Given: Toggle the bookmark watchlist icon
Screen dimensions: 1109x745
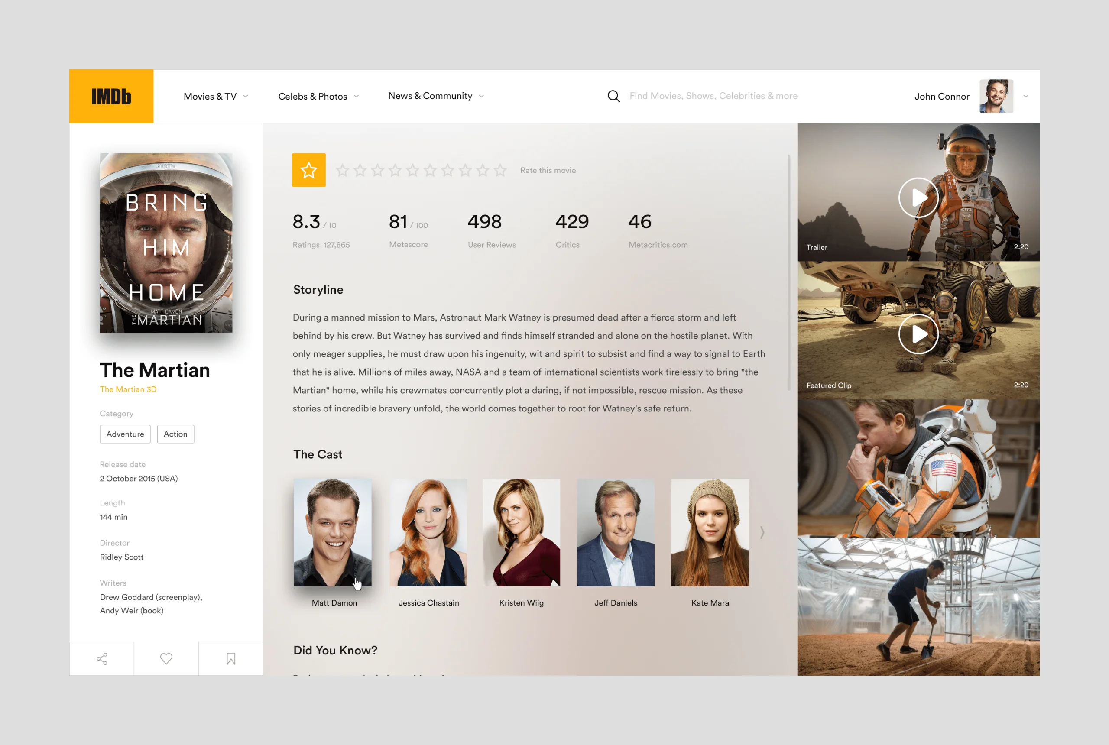Looking at the screenshot, I should pyautogui.click(x=231, y=658).
